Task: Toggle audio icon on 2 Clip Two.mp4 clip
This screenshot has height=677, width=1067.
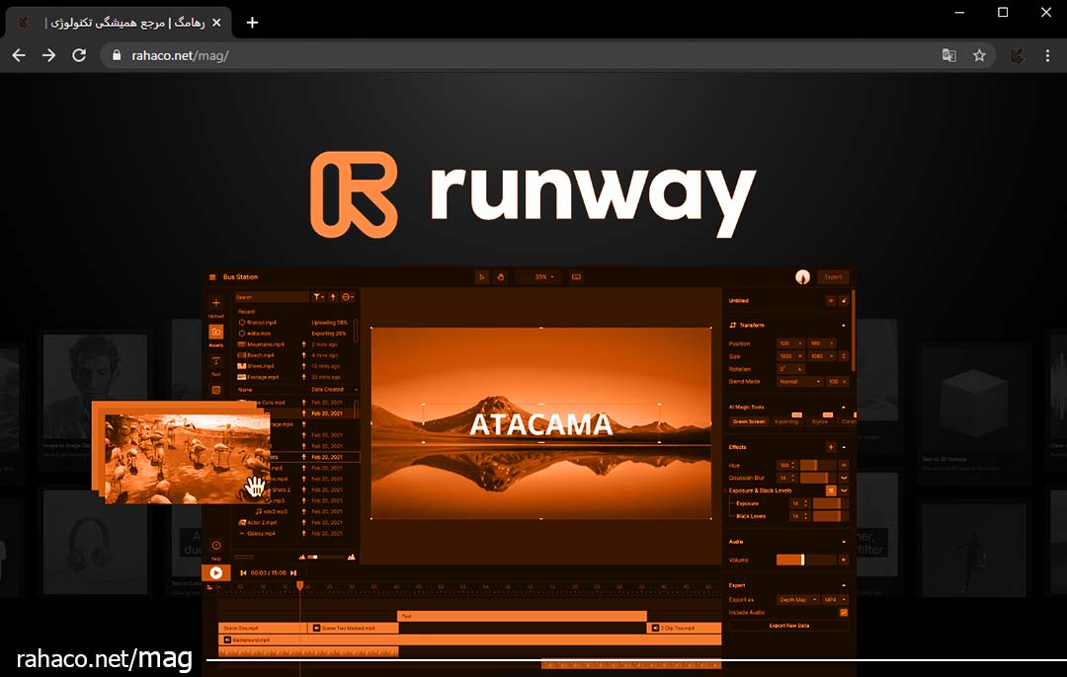Action: coord(655,628)
